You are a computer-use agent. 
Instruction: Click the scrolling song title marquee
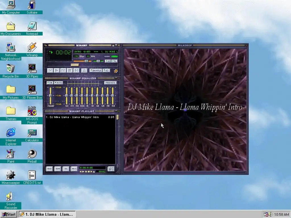(96, 52)
